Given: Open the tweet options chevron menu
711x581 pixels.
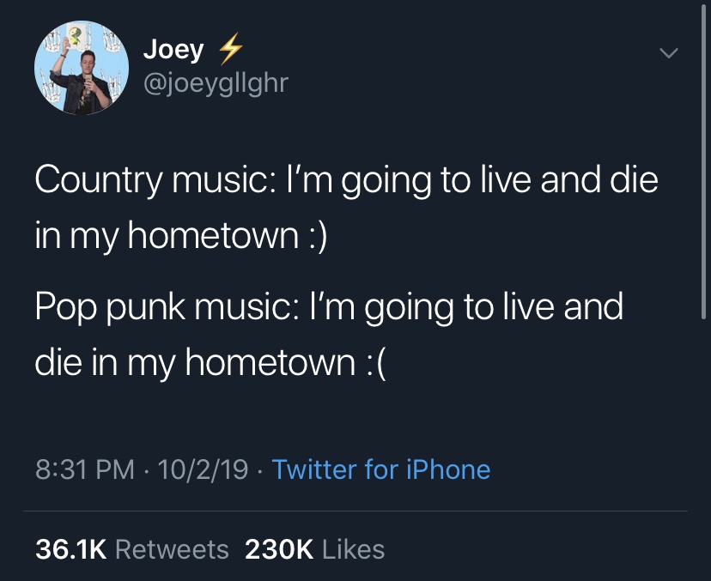Looking at the screenshot, I should coord(669,53).
